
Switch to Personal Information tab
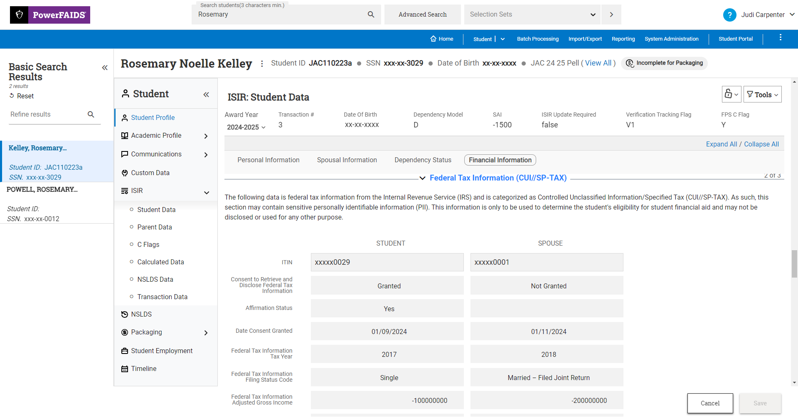(x=268, y=160)
